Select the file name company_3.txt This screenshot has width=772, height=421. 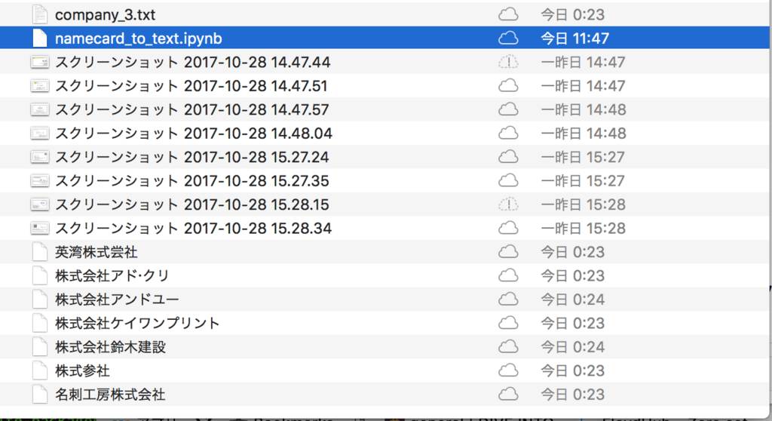tap(105, 15)
